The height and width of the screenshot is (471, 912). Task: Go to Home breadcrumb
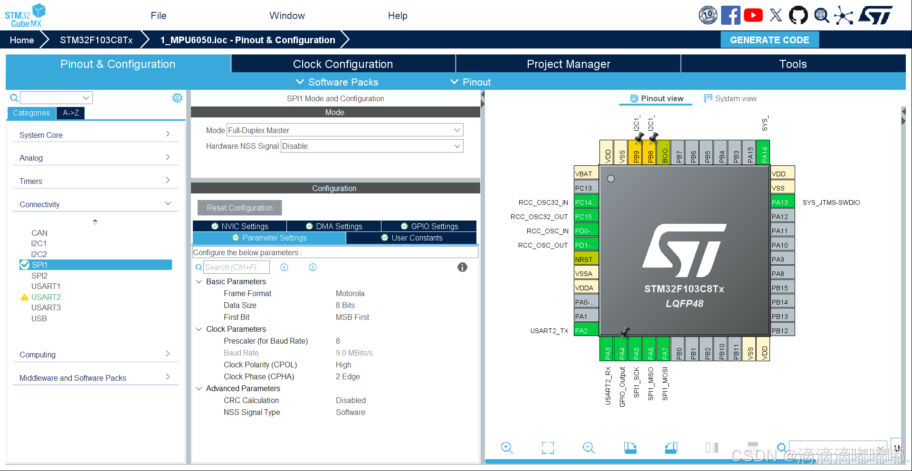click(22, 40)
